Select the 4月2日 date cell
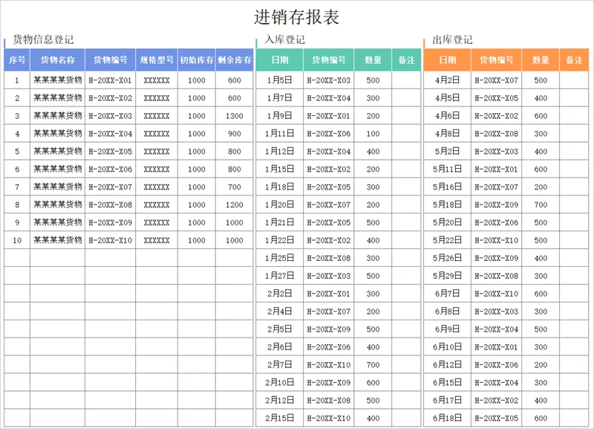 click(x=448, y=80)
